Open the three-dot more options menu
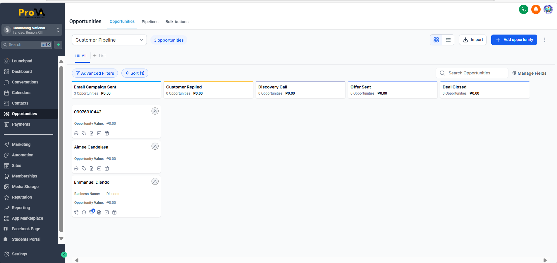Image resolution: width=557 pixels, height=263 pixels. [x=544, y=40]
